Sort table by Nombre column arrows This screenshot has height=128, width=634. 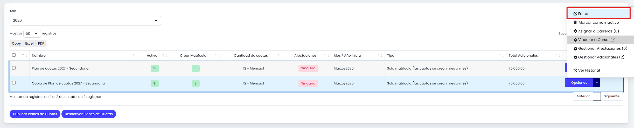pos(135,55)
